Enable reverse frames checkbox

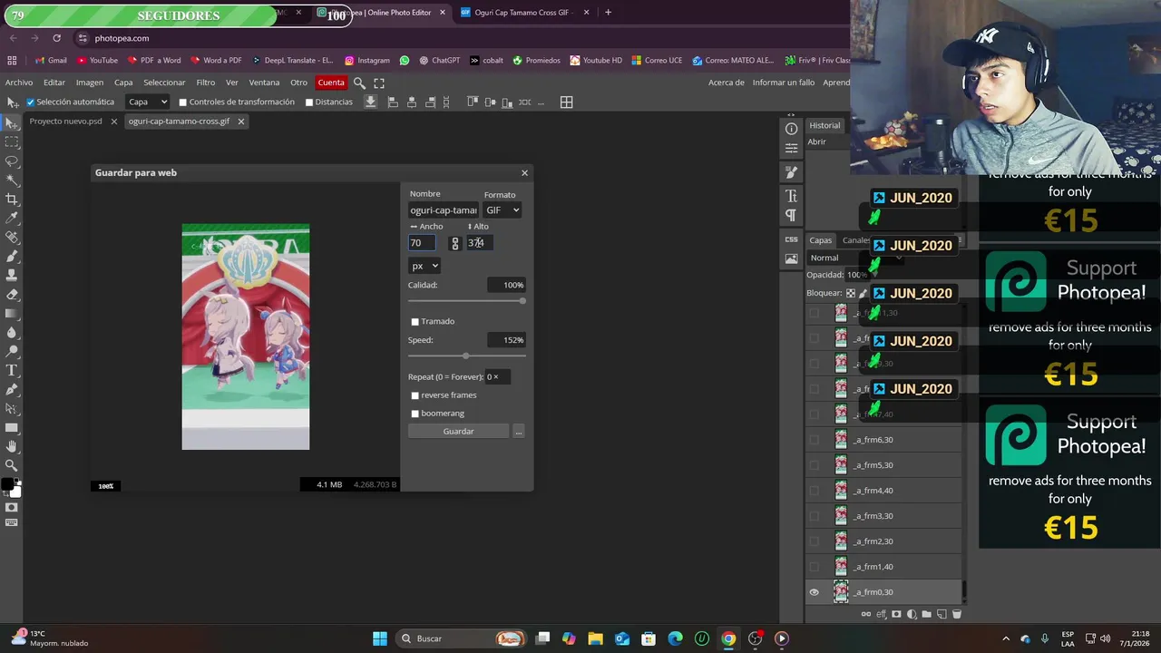point(415,395)
